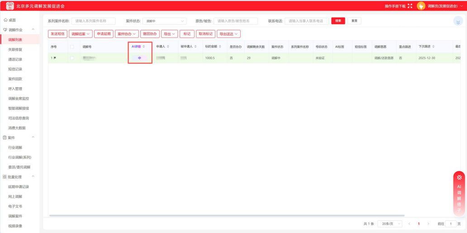The width and height of the screenshot is (467, 233).
Task: Click the user avatar icon
Action: tap(420, 6)
